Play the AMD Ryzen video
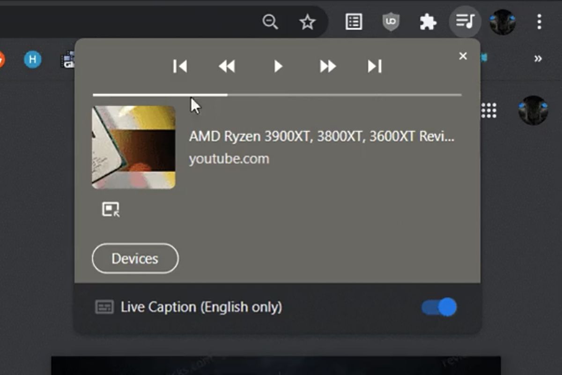Viewport: 562px width, 375px height. click(278, 66)
